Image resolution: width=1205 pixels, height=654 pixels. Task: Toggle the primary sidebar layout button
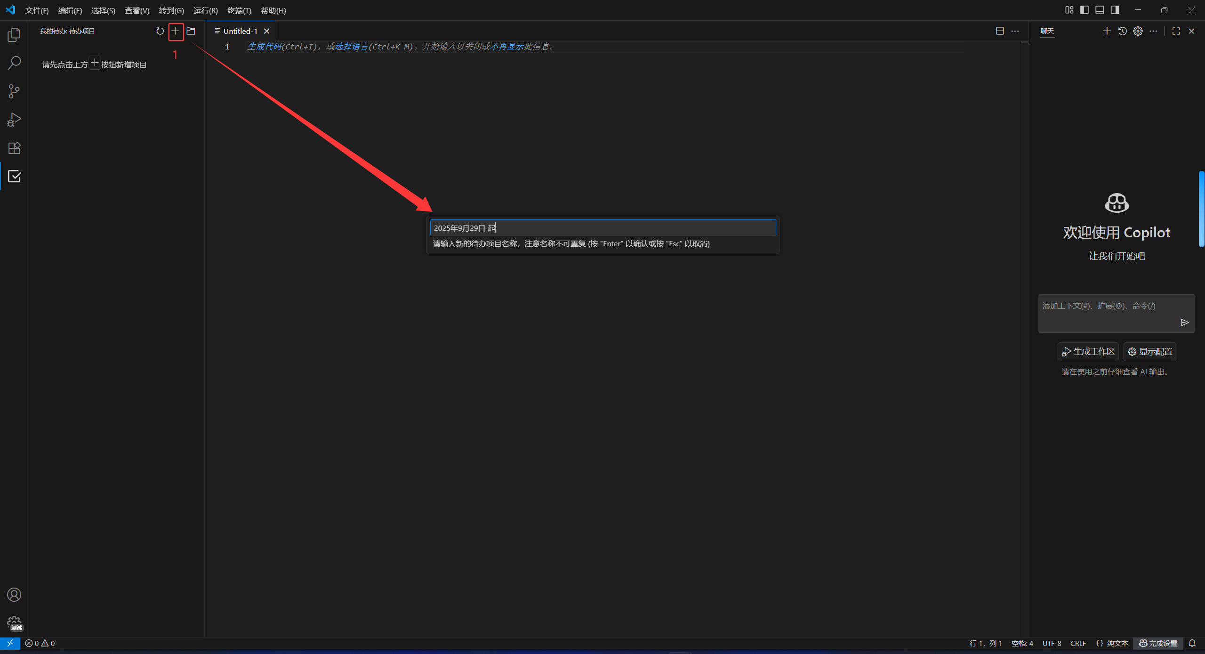[1084, 10]
